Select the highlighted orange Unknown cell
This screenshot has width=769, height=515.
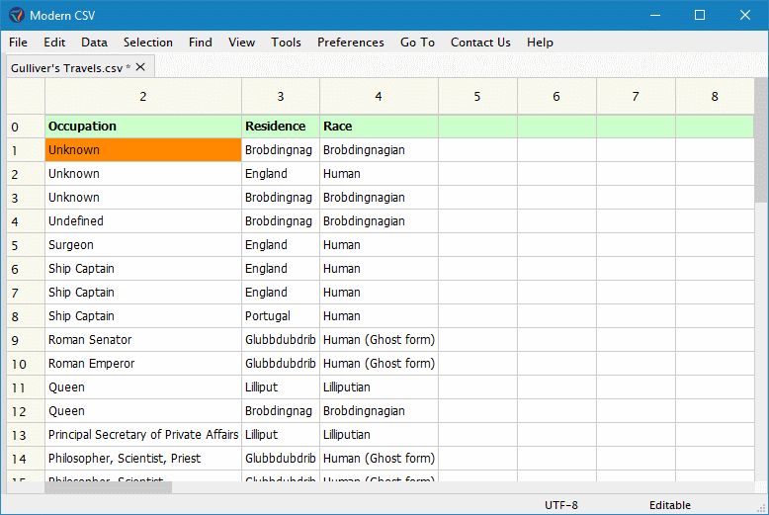click(143, 150)
